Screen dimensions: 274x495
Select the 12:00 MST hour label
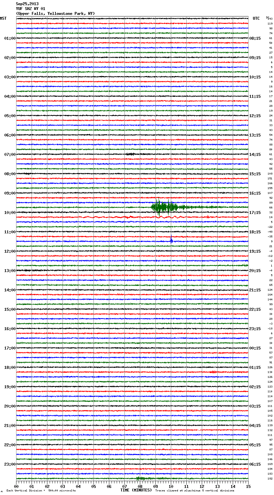point(10,251)
